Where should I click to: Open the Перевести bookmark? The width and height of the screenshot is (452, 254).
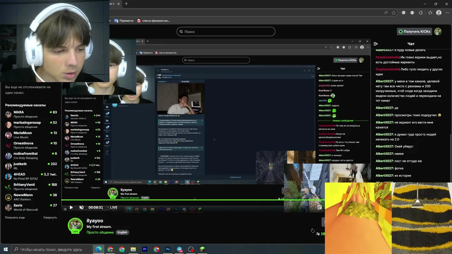tap(124, 21)
